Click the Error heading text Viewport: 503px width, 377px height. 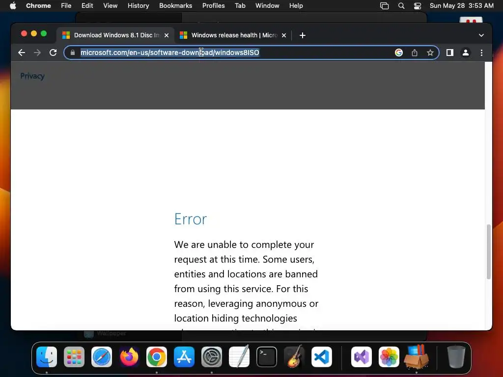[x=191, y=219]
